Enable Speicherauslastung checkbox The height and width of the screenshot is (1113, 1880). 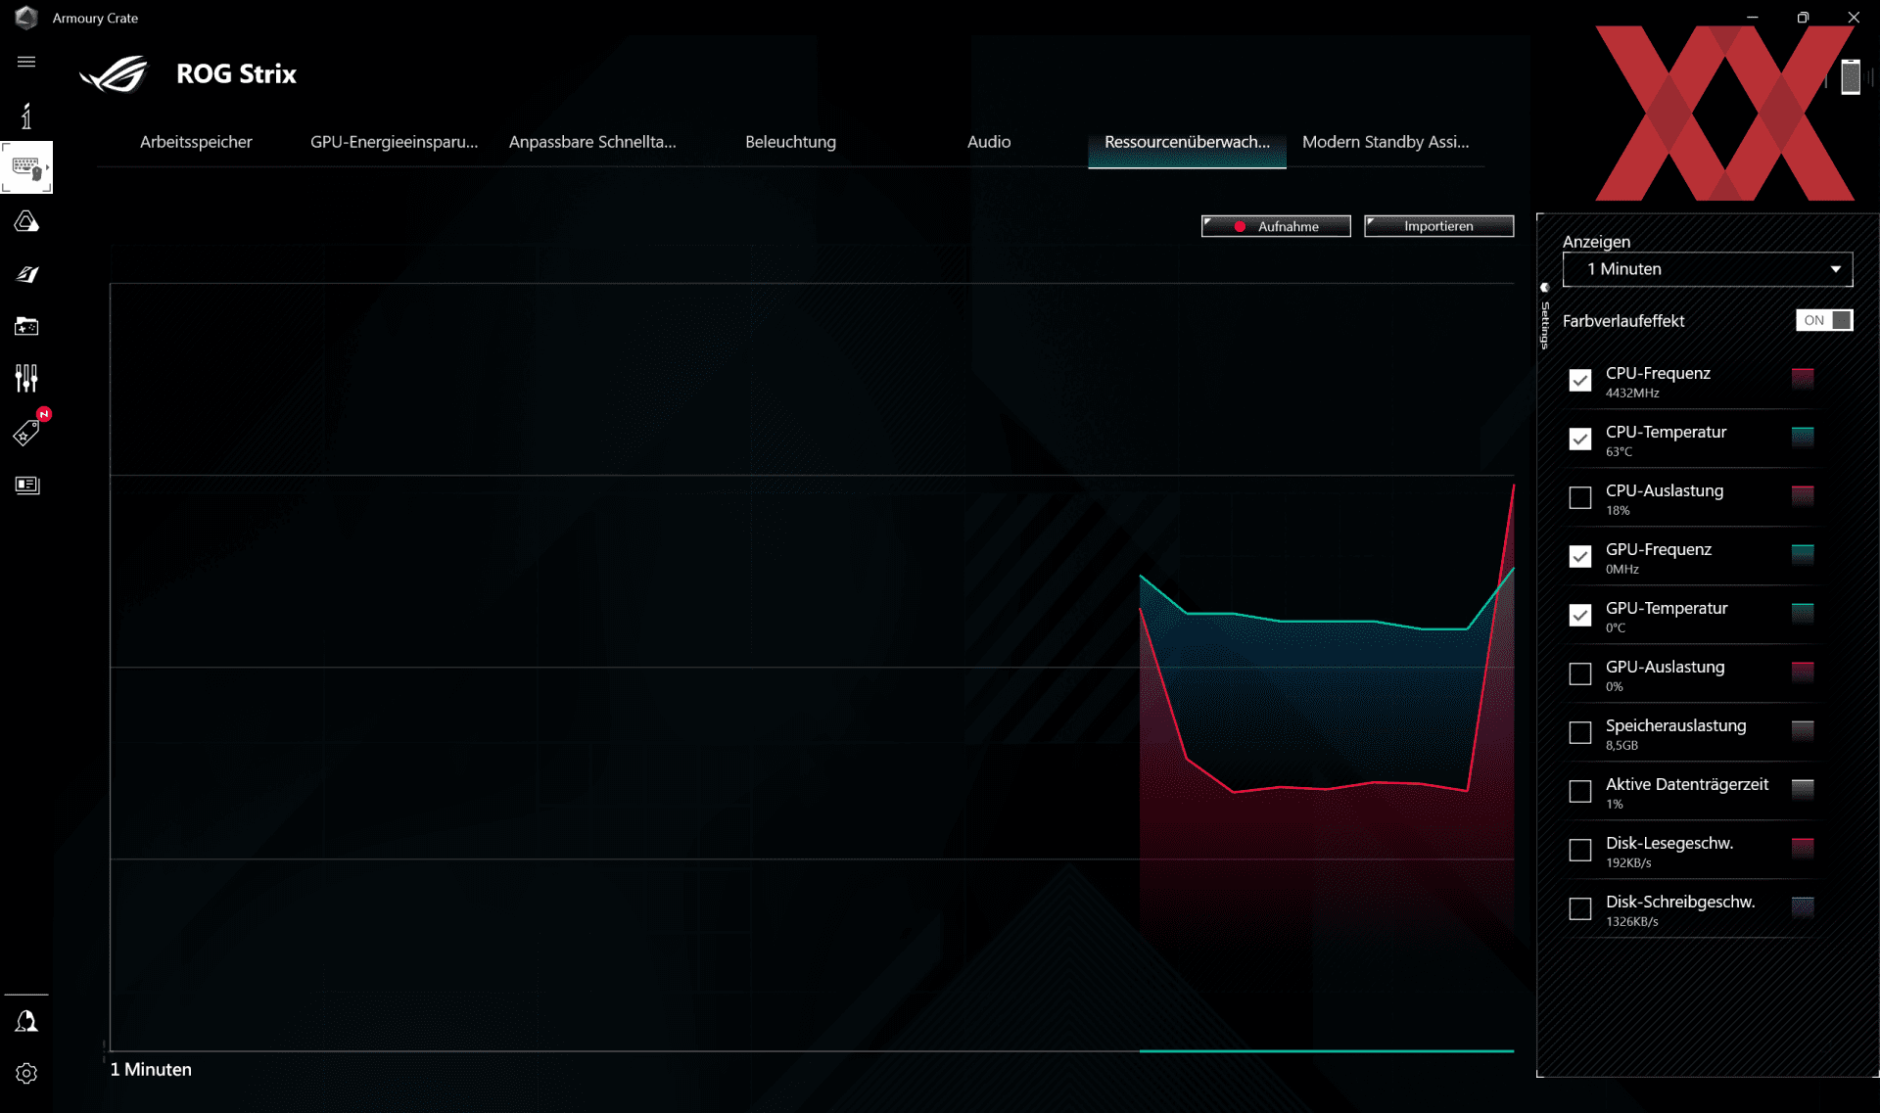coord(1579,733)
